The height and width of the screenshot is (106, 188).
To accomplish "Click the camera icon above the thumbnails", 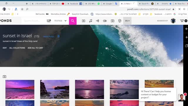I will point(4,77).
